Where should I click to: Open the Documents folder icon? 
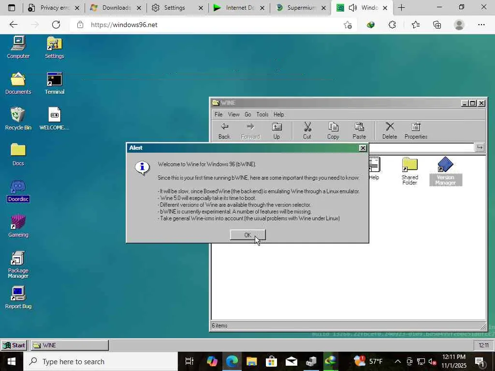pyautogui.click(x=18, y=83)
